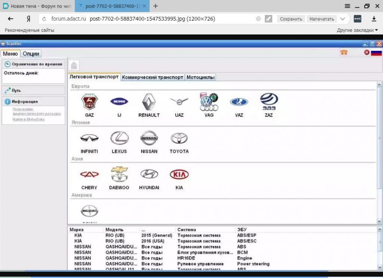
Task: Open the chevron next to Напечатать
Action: coord(343,19)
